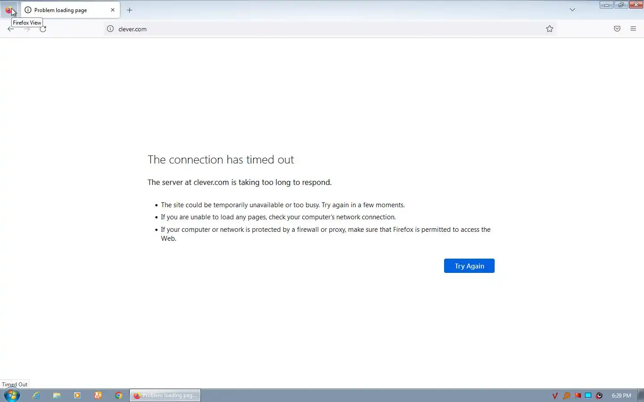Bookmark this page with the star

click(550, 29)
